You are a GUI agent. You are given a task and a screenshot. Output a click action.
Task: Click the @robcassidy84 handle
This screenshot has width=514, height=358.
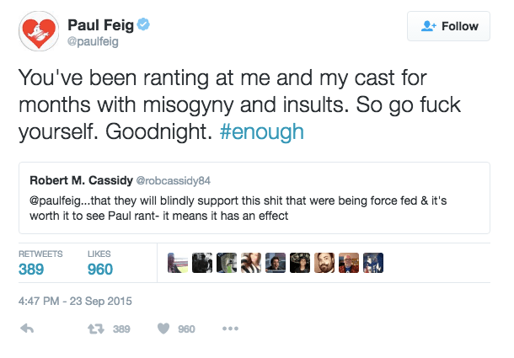pos(186,180)
